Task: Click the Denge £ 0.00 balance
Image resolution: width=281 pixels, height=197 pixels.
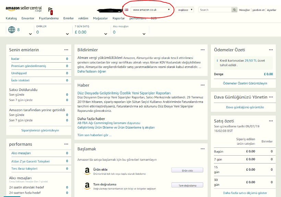Action: (268, 74)
